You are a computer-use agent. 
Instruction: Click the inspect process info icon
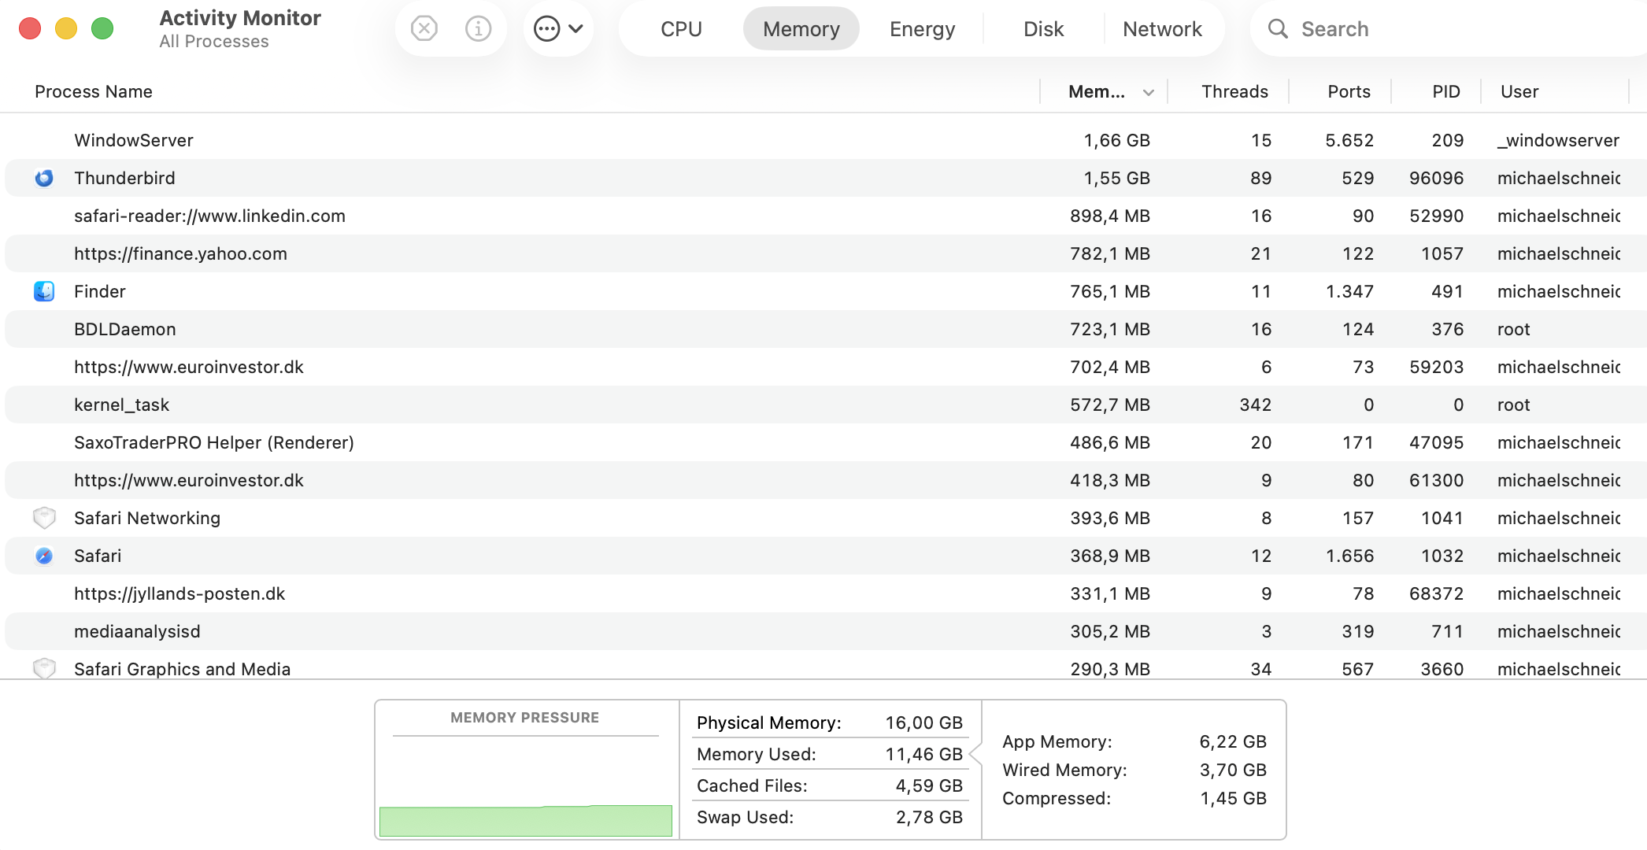click(478, 29)
